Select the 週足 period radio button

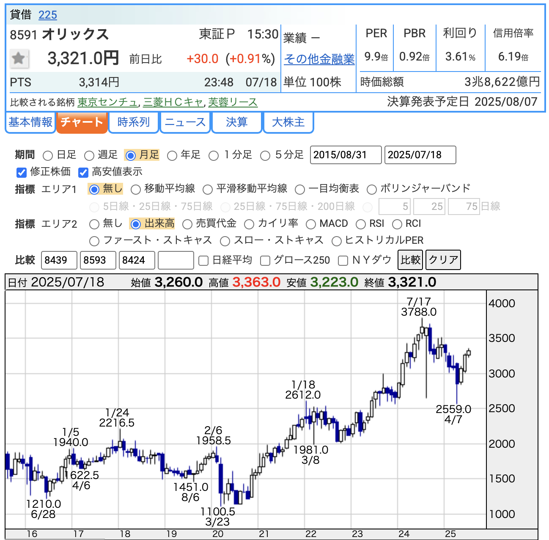click(x=89, y=156)
